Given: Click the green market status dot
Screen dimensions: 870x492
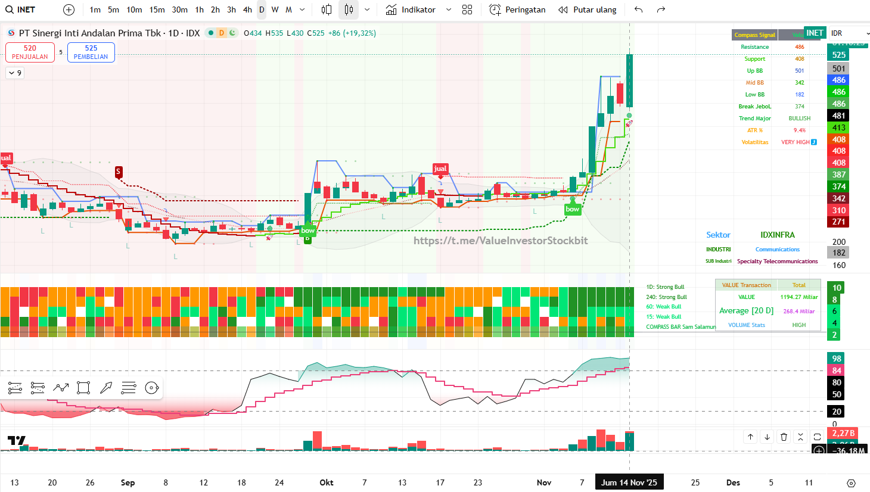Looking at the screenshot, I should 211,33.
